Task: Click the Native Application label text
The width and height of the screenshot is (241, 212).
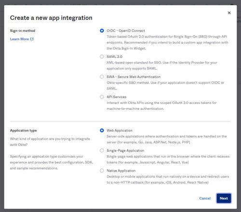Action: pyautogui.click(x=121, y=171)
